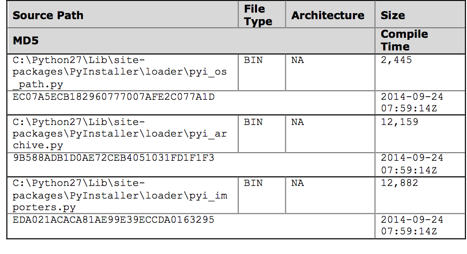This screenshot has width=467, height=254.
Task: Click the MD5 header cell
Action: pyautogui.click(x=26, y=41)
